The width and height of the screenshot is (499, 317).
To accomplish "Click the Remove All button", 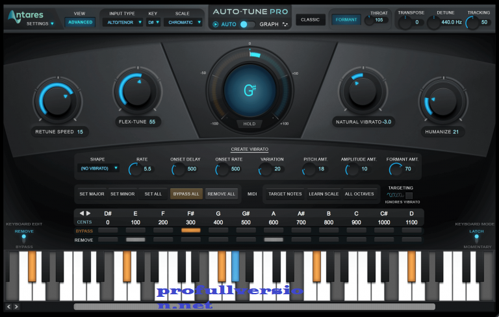I will coord(221,194).
